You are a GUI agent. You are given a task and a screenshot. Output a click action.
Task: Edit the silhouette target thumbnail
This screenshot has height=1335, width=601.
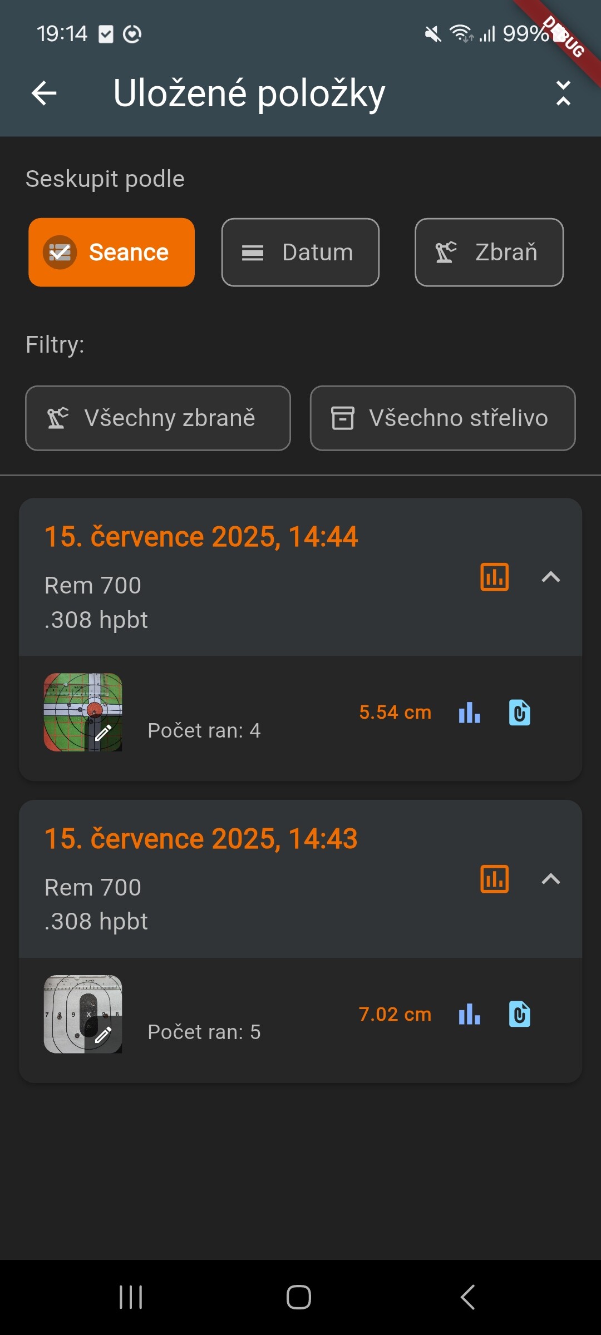[x=83, y=1014]
